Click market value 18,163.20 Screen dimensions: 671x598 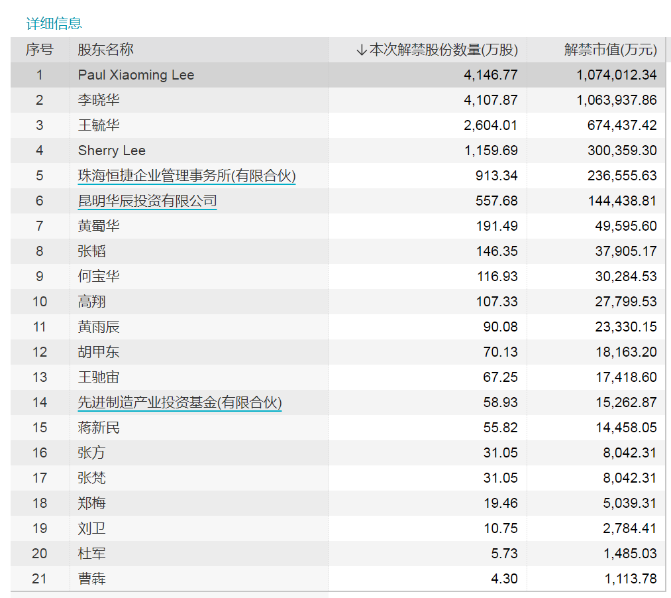click(627, 352)
